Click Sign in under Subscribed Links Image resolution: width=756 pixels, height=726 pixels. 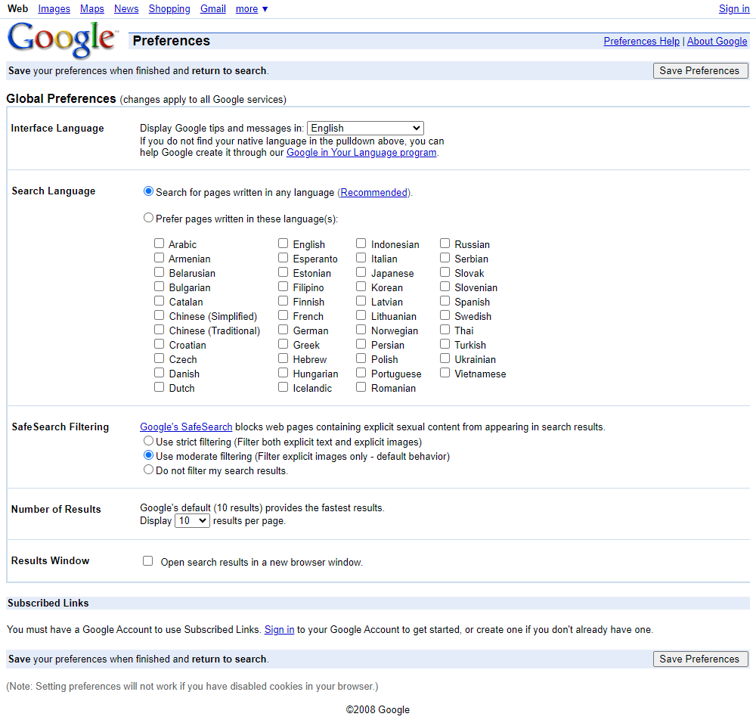coord(279,629)
